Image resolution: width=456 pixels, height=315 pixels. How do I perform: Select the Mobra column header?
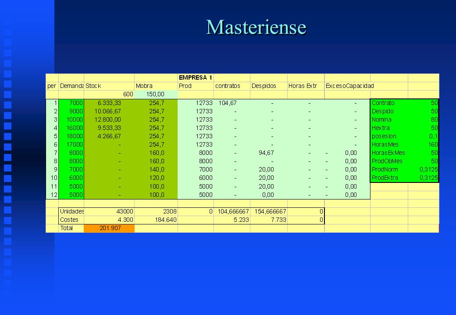click(x=156, y=86)
